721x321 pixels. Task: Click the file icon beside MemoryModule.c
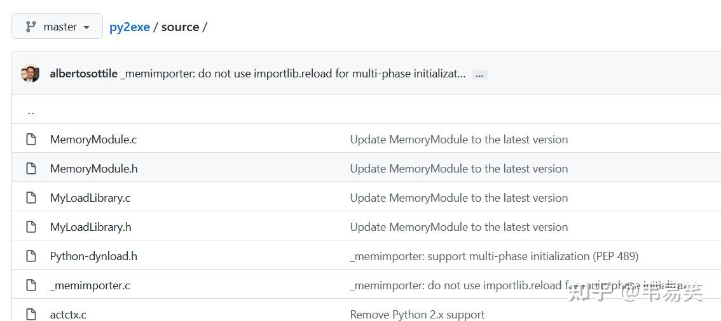[31, 140]
